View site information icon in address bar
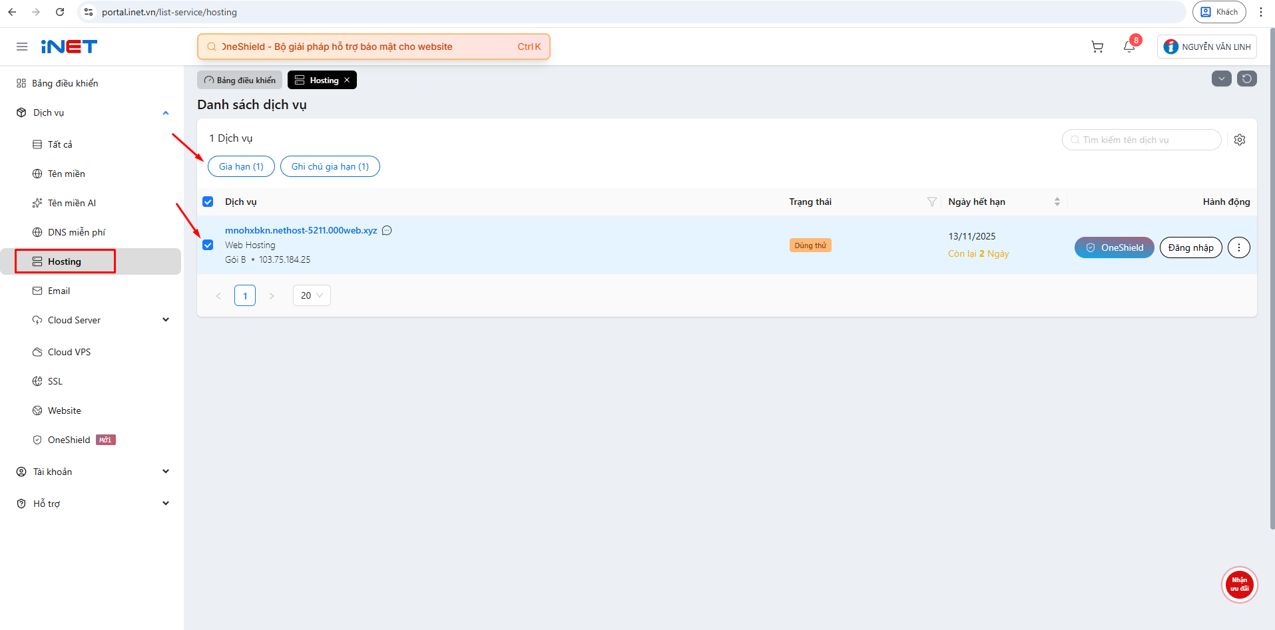 [89, 12]
